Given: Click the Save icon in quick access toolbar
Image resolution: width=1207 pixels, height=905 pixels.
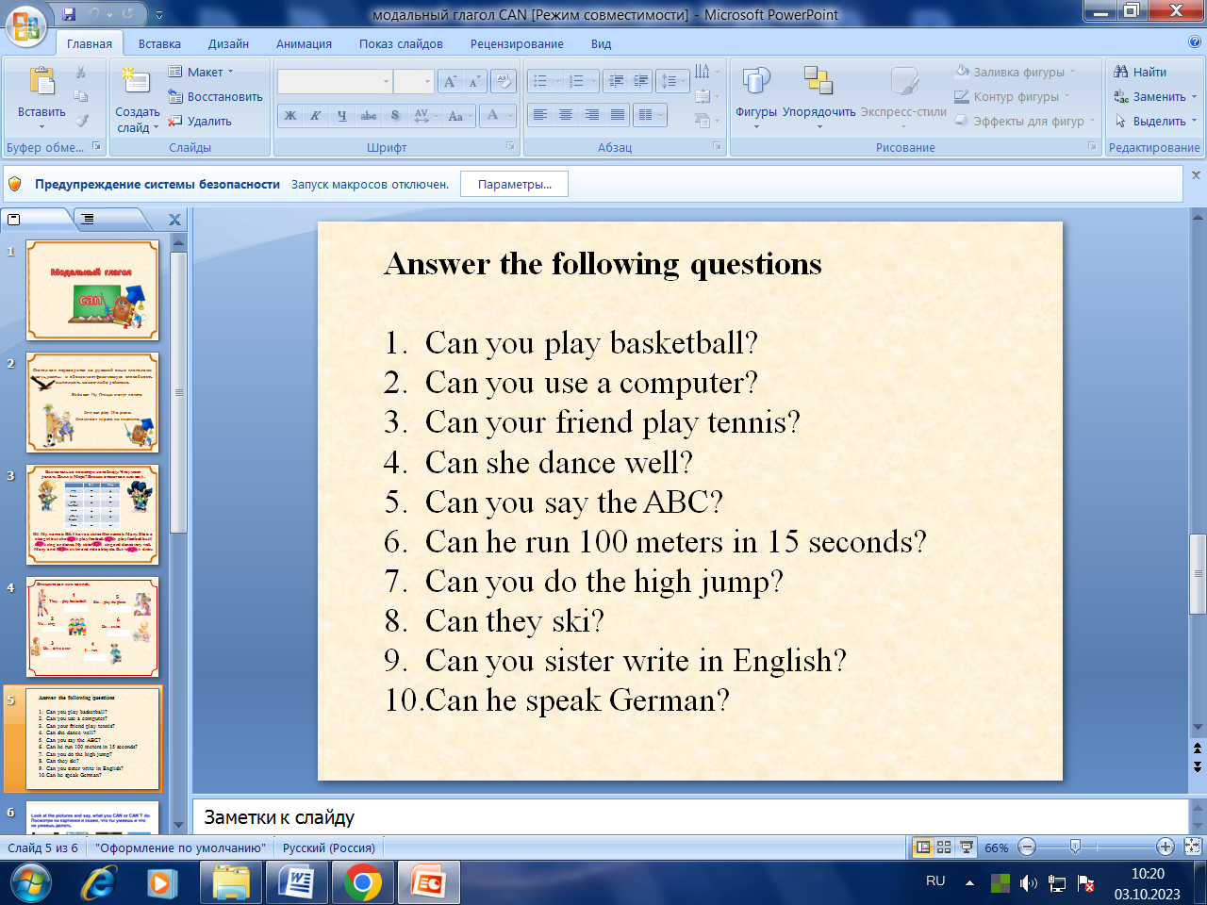Looking at the screenshot, I should tap(69, 14).
